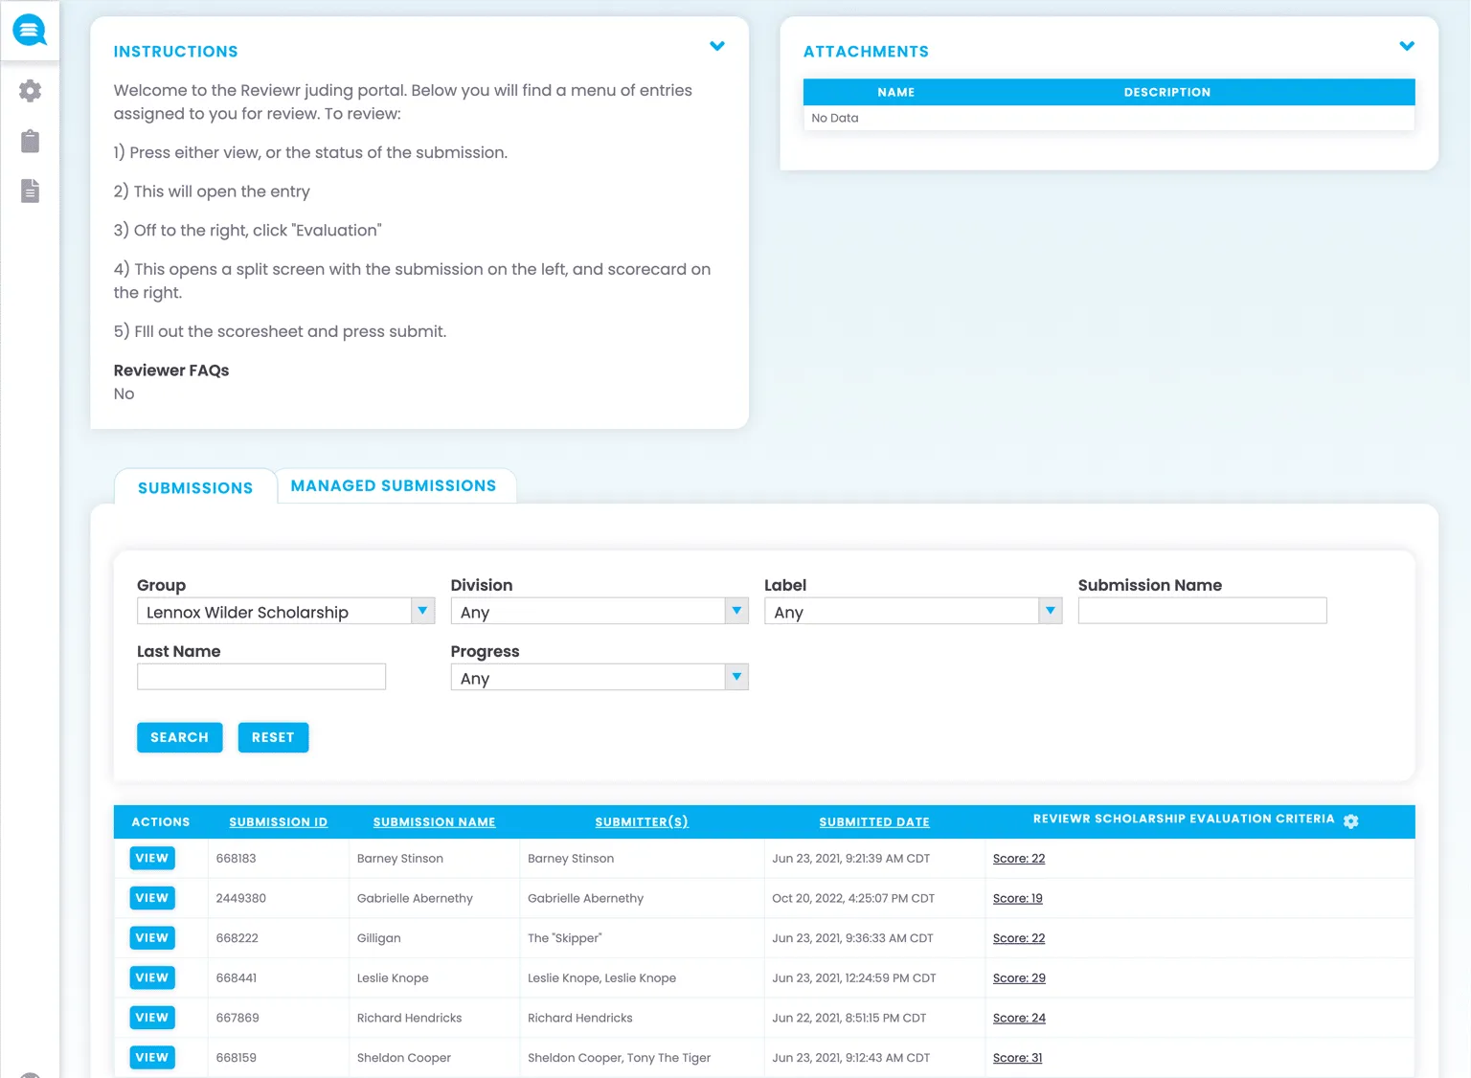1471x1078 pixels.
Task: Expand the Progress dropdown
Action: point(599,678)
